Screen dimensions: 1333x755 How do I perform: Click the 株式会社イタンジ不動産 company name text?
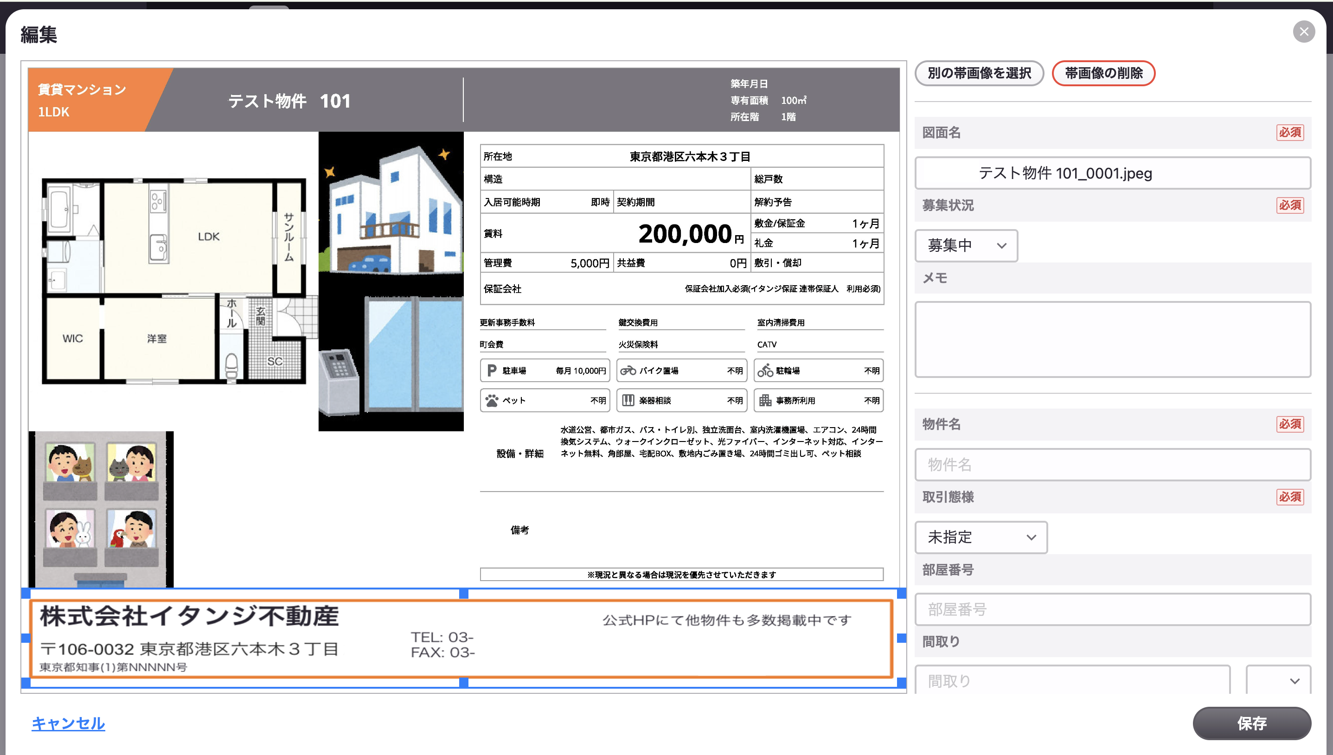(x=189, y=616)
